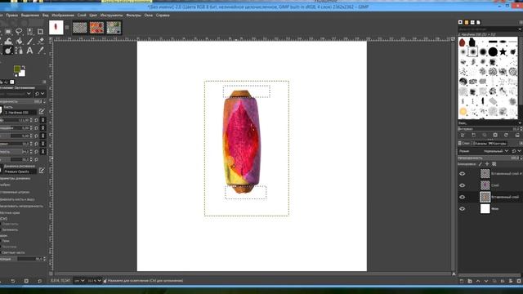Screen dimensions: 523x294
Task: Choose the 'Светлые части' highlights range
Action: 13,252
